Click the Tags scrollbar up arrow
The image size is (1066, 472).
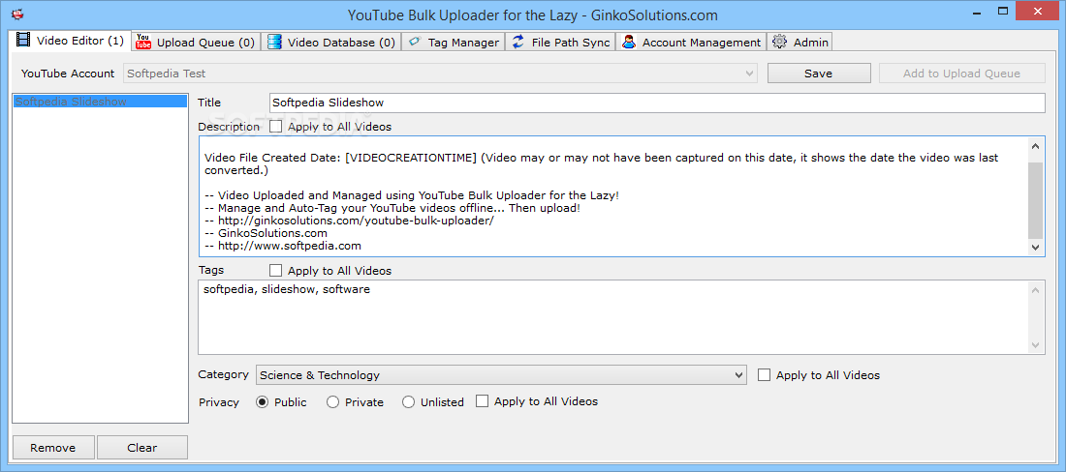click(1035, 289)
